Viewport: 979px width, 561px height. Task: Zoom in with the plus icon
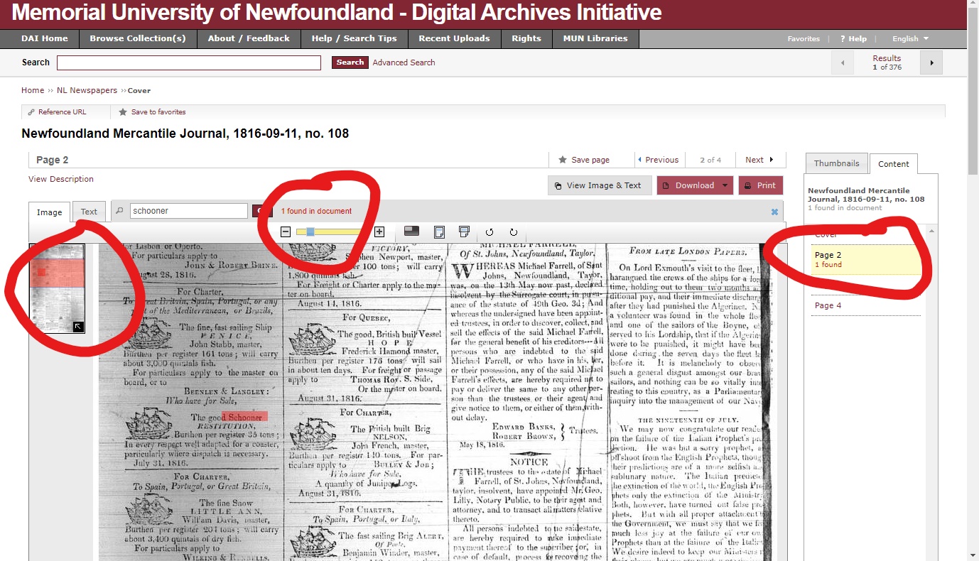click(x=379, y=232)
